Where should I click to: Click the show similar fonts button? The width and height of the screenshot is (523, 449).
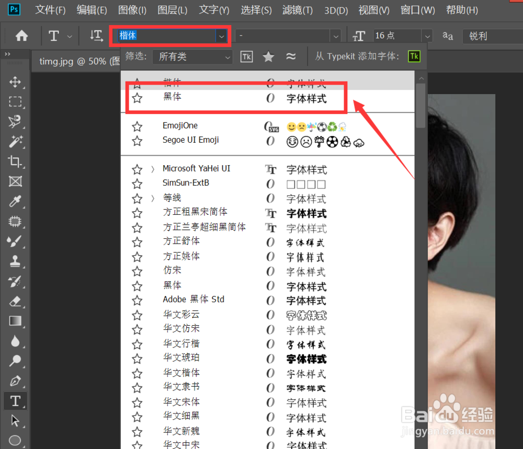[x=291, y=56]
